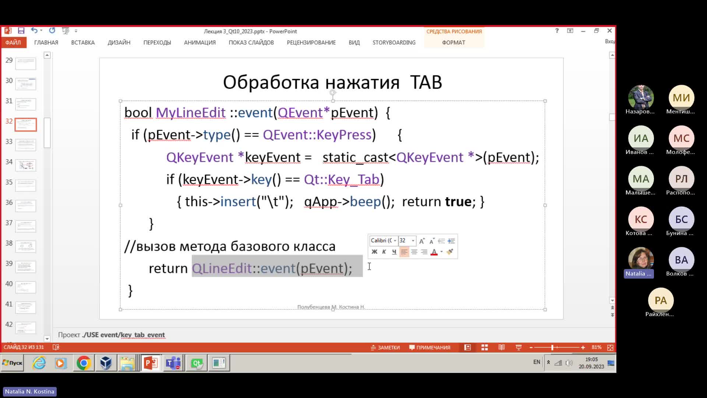Screen dimensions: 707x398
Task: Open the РЕЦЕНЗИРОВАНИЕ ribbon tab
Action: tap(311, 42)
